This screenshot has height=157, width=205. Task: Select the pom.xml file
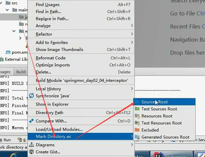coord(20,52)
